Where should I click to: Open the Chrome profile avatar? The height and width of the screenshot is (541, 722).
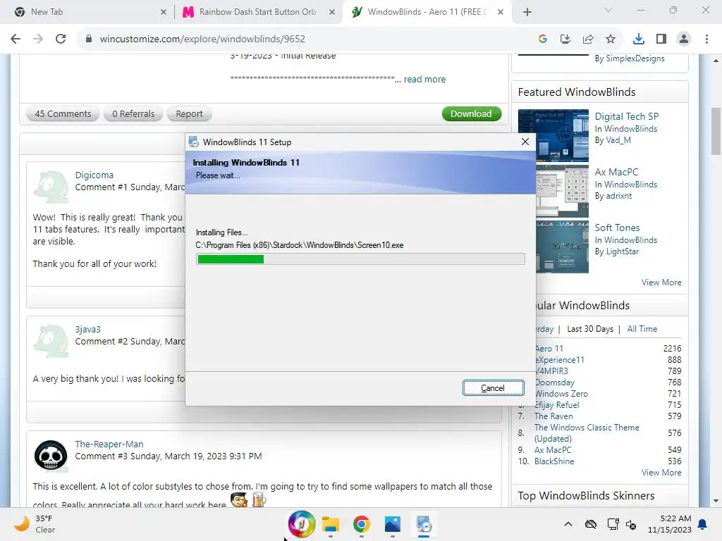[x=684, y=39]
